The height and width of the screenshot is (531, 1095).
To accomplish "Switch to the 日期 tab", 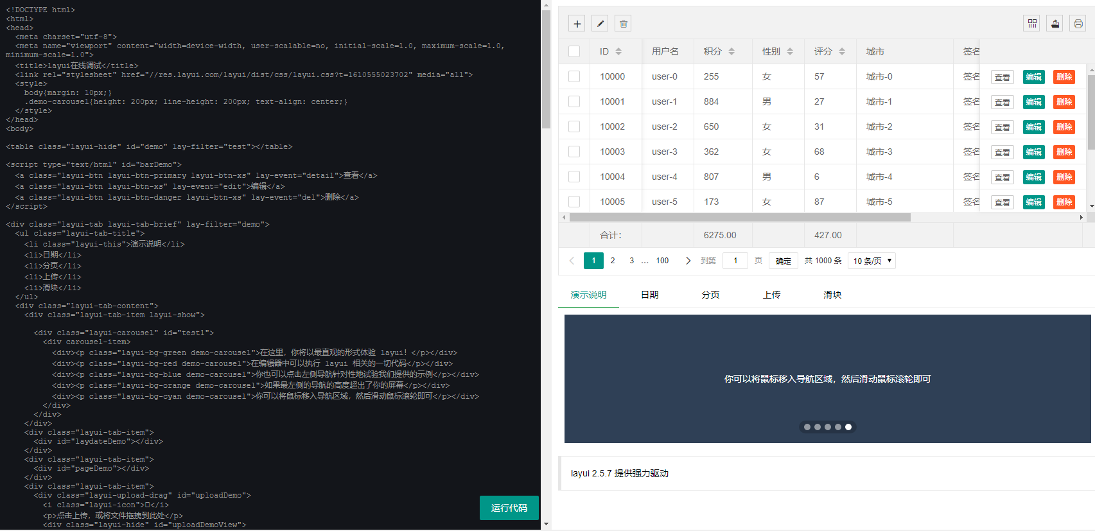I will pos(649,295).
